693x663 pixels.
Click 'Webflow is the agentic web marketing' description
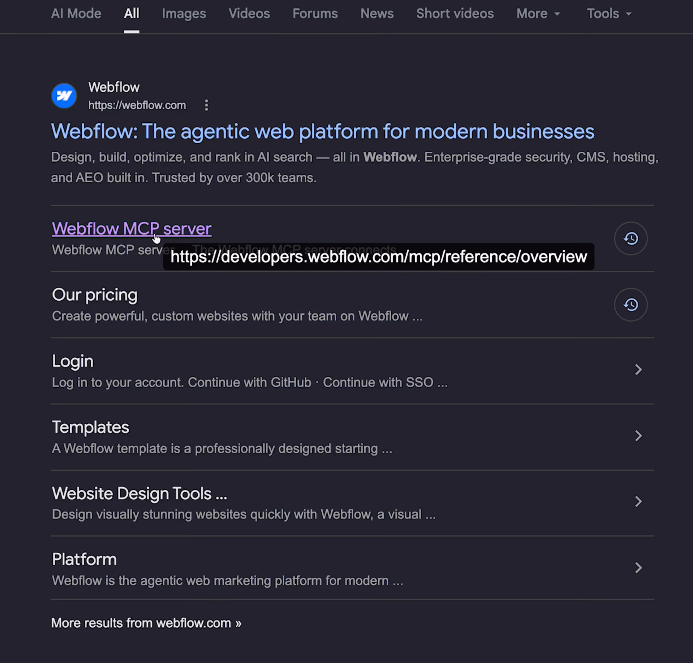click(227, 581)
